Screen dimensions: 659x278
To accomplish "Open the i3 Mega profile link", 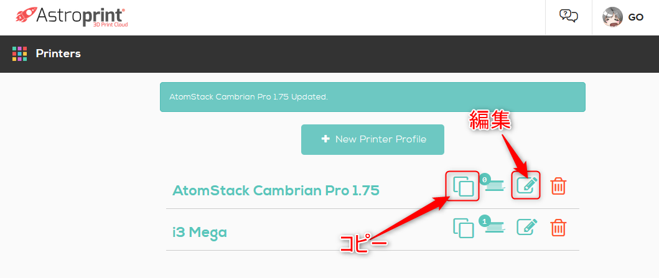I will 200,232.
